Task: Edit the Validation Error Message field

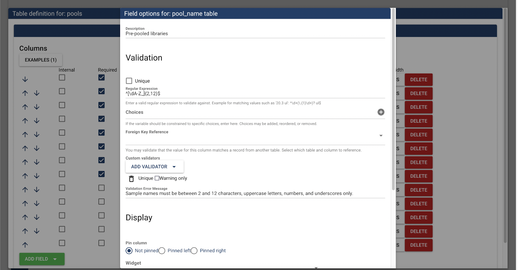Action: pos(255,193)
